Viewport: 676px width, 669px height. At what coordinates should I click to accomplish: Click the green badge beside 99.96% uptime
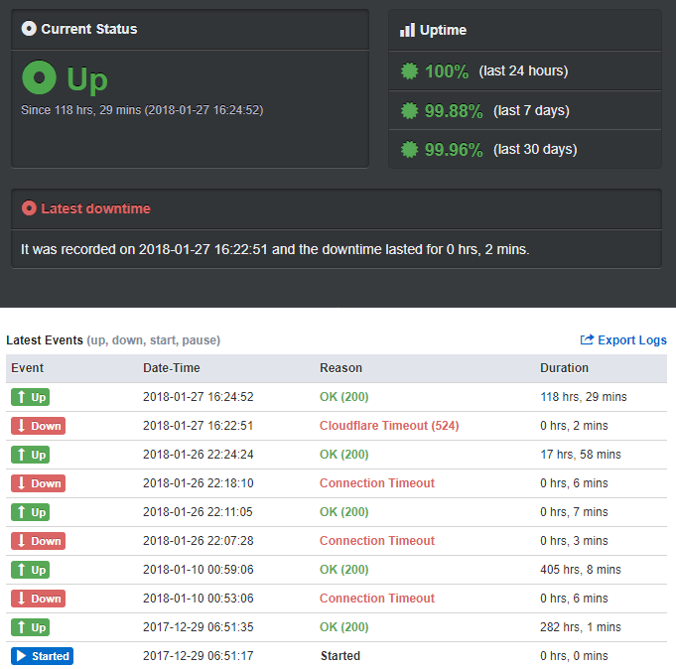tap(409, 150)
